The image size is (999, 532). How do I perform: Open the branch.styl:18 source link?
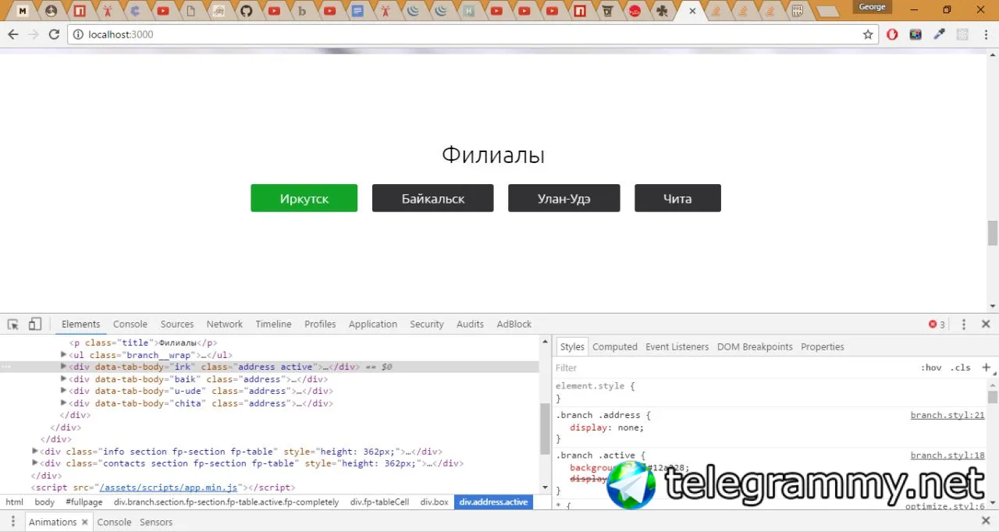pyautogui.click(x=947, y=456)
